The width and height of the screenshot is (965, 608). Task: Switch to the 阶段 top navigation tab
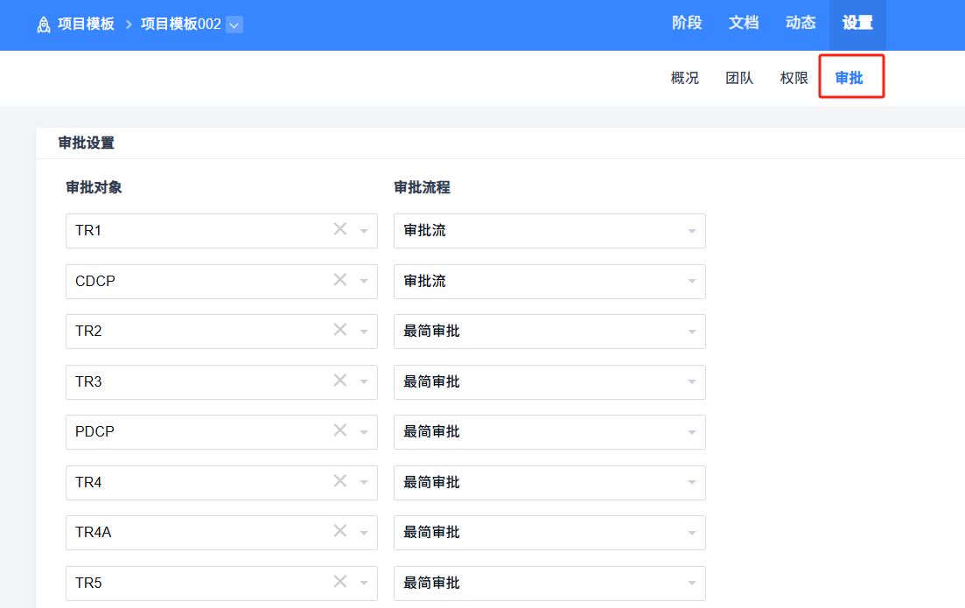pos(687,24)
